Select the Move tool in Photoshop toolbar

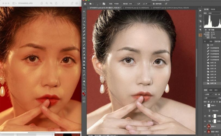[x=84, y=11]
